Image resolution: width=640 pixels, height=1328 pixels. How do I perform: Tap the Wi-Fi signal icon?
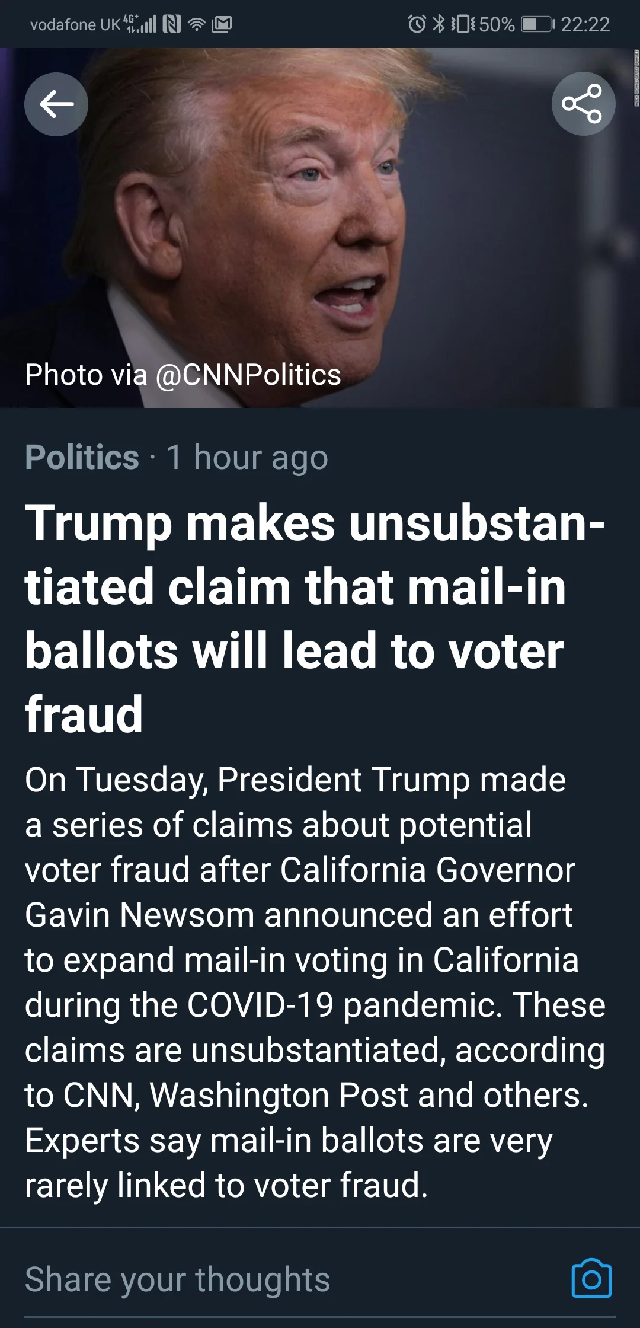point(197,24)
